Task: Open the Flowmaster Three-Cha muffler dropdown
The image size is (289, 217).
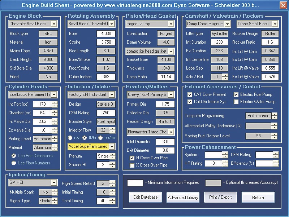Action: click(x=171, y=132)
